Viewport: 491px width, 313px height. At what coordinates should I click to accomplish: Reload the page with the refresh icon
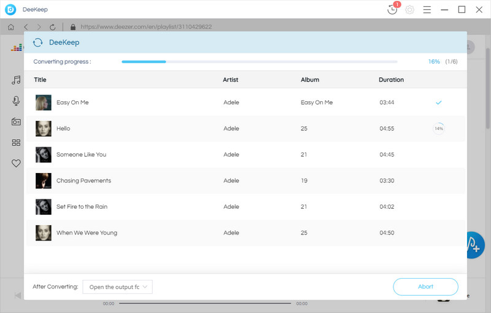pos(53,27)
